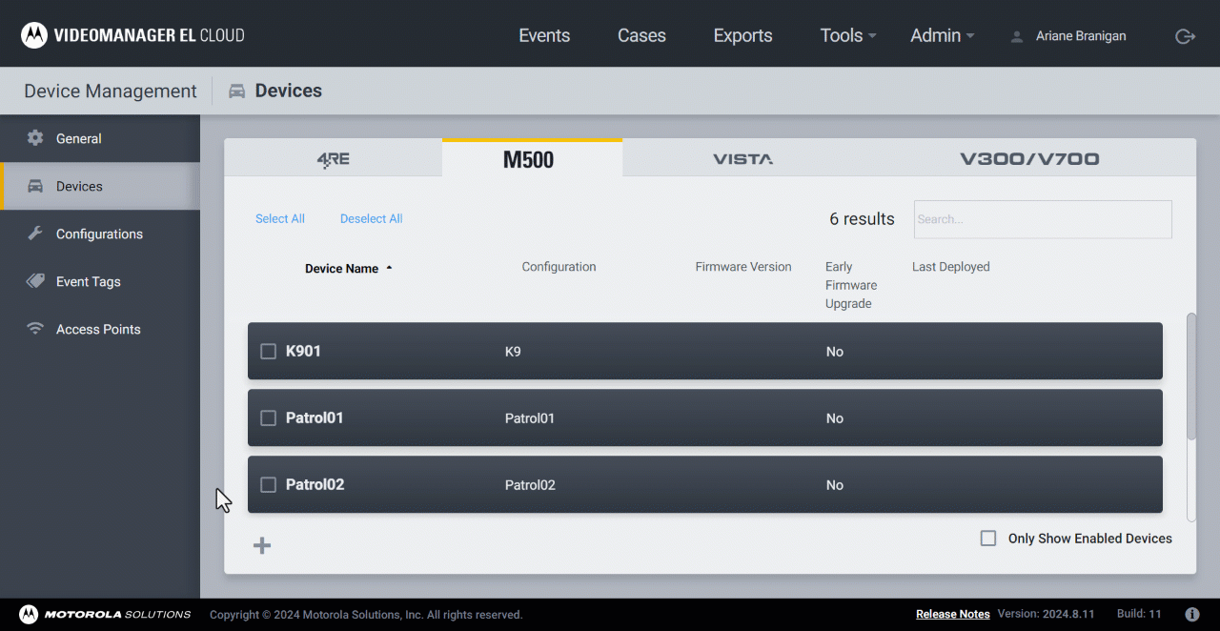Click the add device plus icon

[262, 545]
